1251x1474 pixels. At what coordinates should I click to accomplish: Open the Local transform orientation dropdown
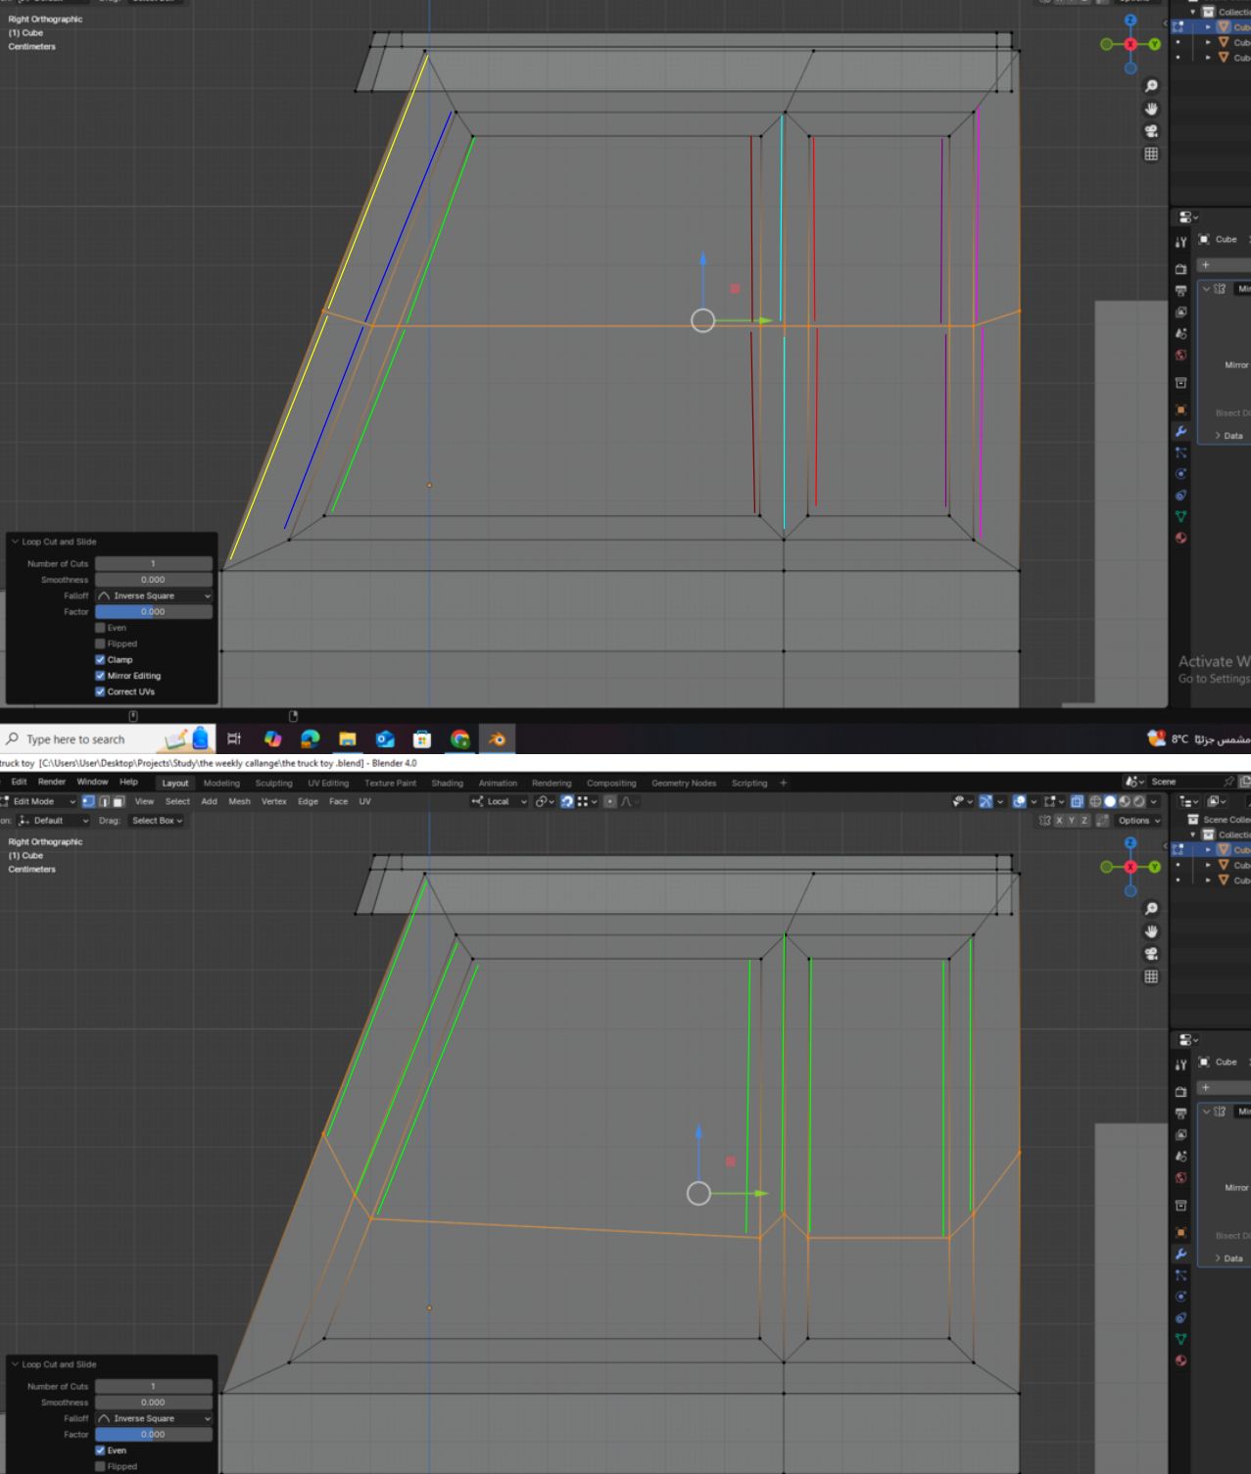[500, 801]
